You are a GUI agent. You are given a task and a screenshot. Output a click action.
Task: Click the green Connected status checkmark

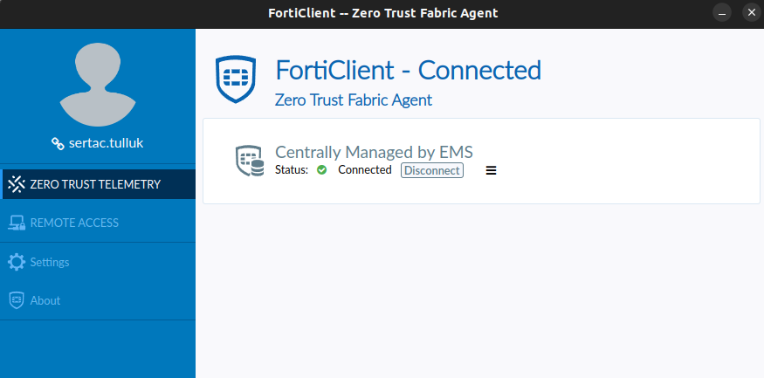tap(321, 170)
